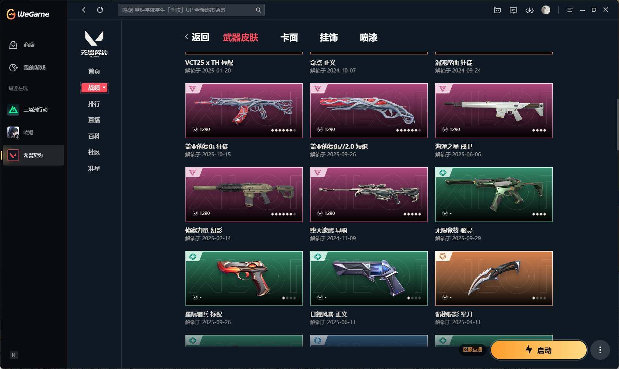Open the messages chat icon in top bar
Viewport: 619px width, 369px height.
(x=513, y=10)
